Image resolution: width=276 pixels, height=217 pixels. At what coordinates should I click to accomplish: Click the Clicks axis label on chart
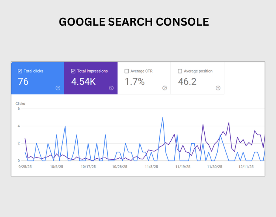(20, 104)
